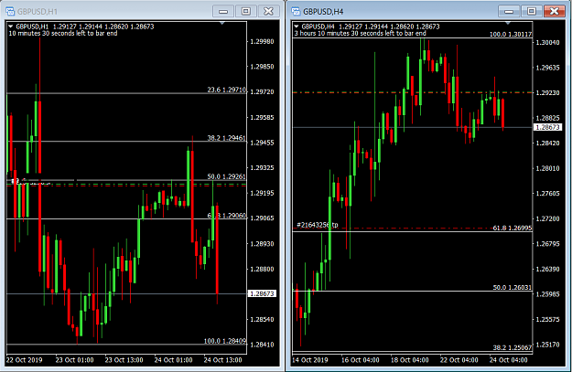Viewport: 572px width, 372px height.
Task: Click the GBPUSD,H4 window title text
Action: [323, 12]
